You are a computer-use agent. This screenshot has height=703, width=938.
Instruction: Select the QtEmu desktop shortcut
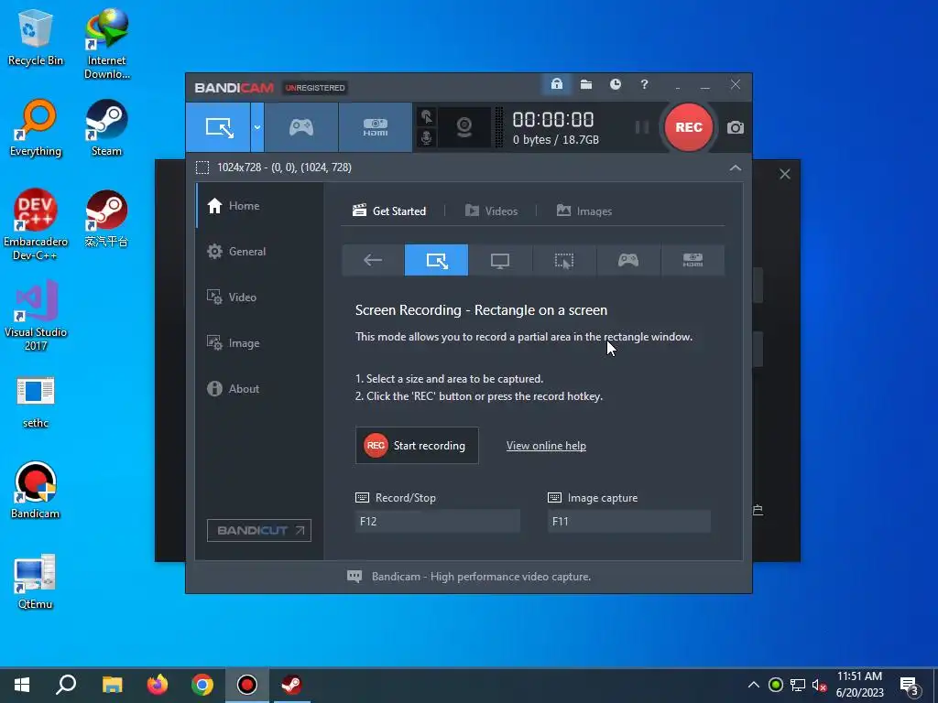click(x=36, y=581)
